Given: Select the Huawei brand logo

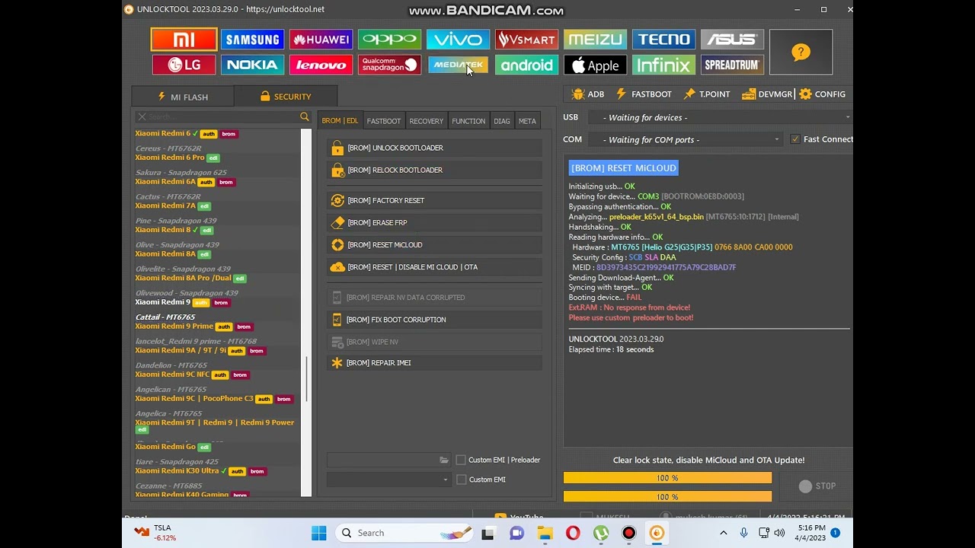Looking at the screenshot, I should [x=321, y=40].
